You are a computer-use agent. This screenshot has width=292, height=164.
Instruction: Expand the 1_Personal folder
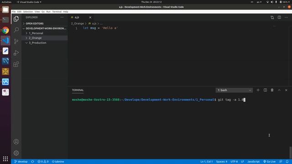pyautogui.click(x=45, y=33)
